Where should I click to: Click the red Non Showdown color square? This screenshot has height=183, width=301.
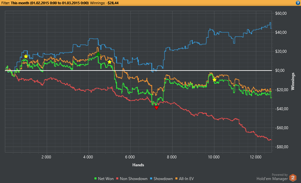[117, 179]
